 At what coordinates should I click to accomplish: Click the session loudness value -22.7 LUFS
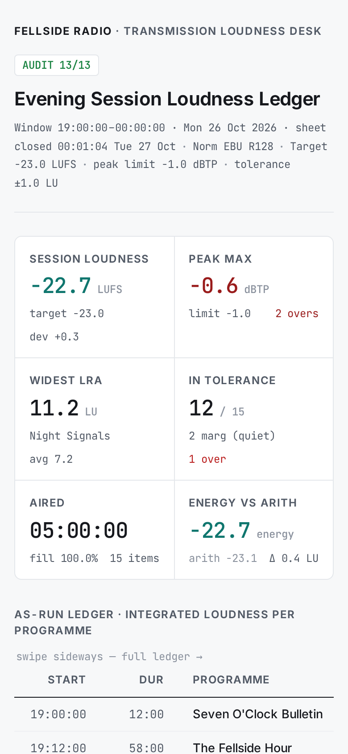tap(76, 286)
